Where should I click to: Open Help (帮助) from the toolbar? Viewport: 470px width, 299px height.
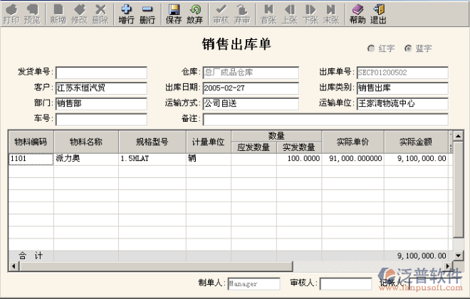pyautogui.click(x=357, y=14)
